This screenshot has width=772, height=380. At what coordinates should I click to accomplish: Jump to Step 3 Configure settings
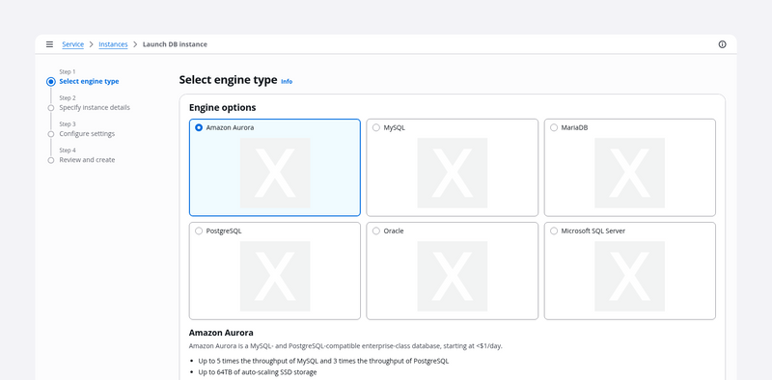pyautogui.click(x=87, y=134)
